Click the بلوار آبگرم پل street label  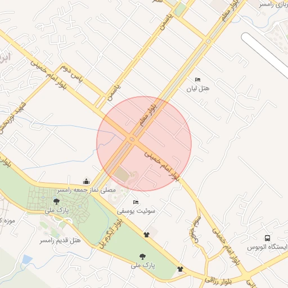click(111, 233)
